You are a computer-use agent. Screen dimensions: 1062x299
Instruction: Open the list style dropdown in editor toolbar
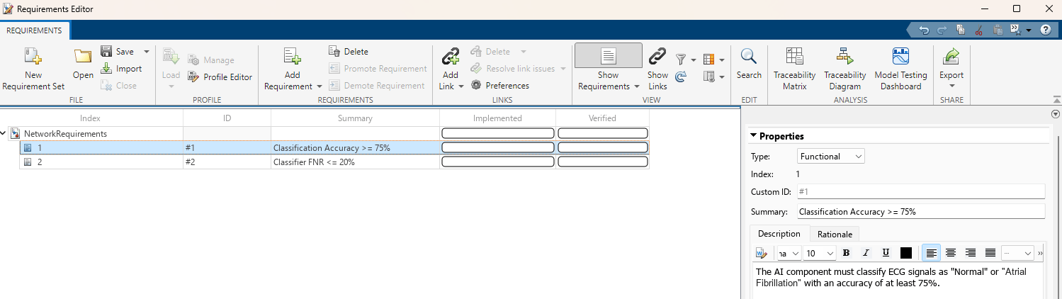(x=1017, y=253)
